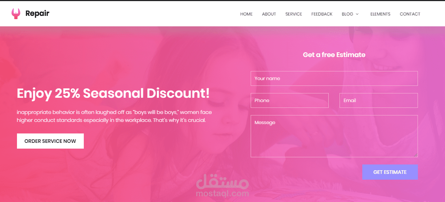
Task: Navigate to the CONTACT page
Action: point(410,14)
